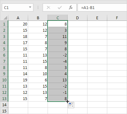The width and height of the screenshot is (127, 114).
Task: Click cell A9 containing 14
Action: tap(18, 74)
